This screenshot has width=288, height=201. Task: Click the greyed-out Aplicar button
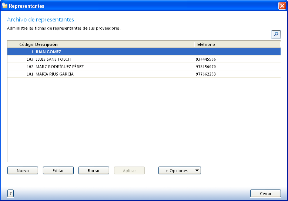(x=129, y=171)
